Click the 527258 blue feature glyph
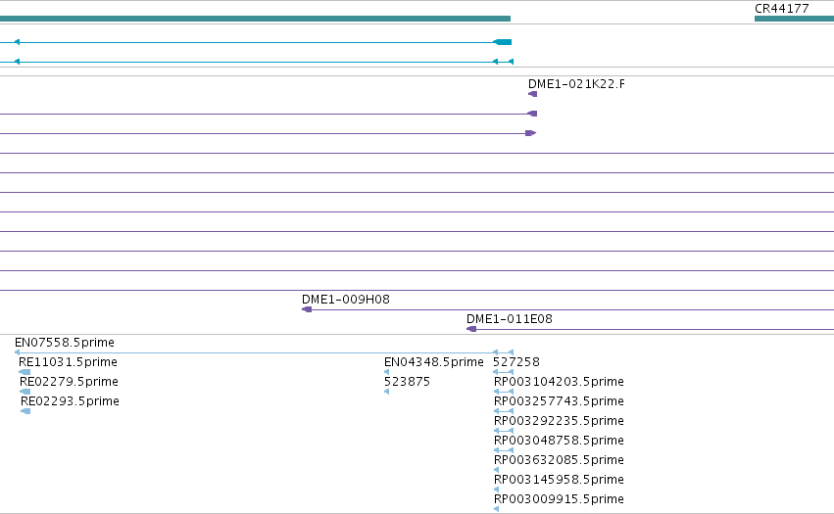 503,372
